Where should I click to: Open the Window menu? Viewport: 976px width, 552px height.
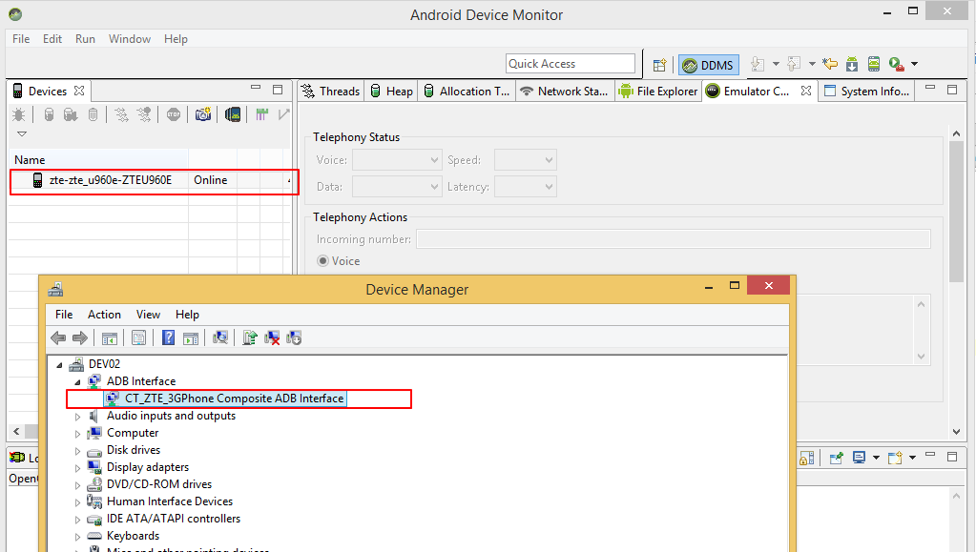130,38
